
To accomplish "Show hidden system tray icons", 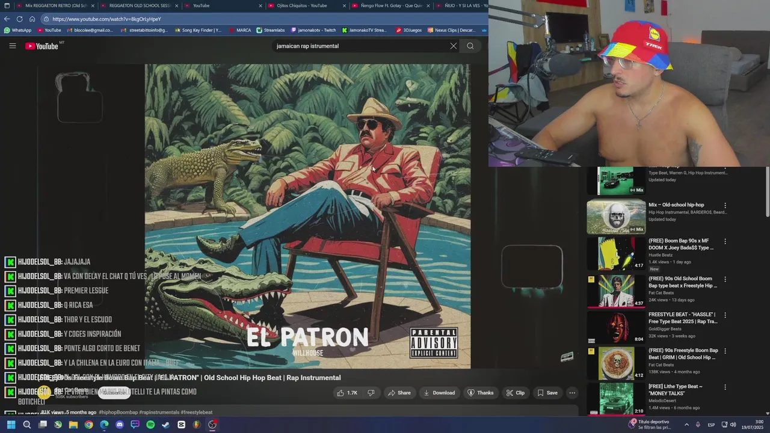I will click(686, 425).
